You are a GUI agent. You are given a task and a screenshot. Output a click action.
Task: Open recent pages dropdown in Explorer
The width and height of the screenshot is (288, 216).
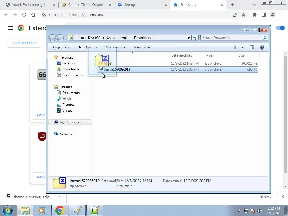pyautogui.click(x=66, y=38)
